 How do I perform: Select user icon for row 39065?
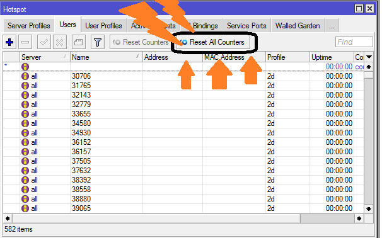[25, 208]
